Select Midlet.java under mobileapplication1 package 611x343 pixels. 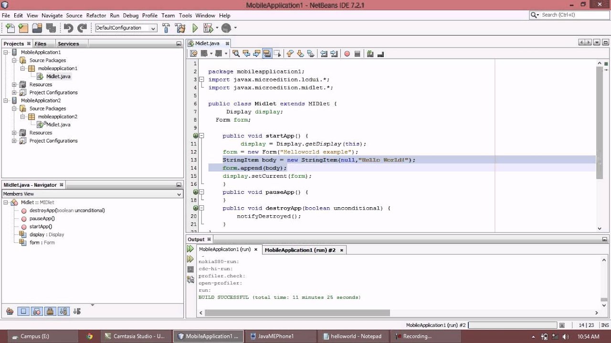coord(58,76)
